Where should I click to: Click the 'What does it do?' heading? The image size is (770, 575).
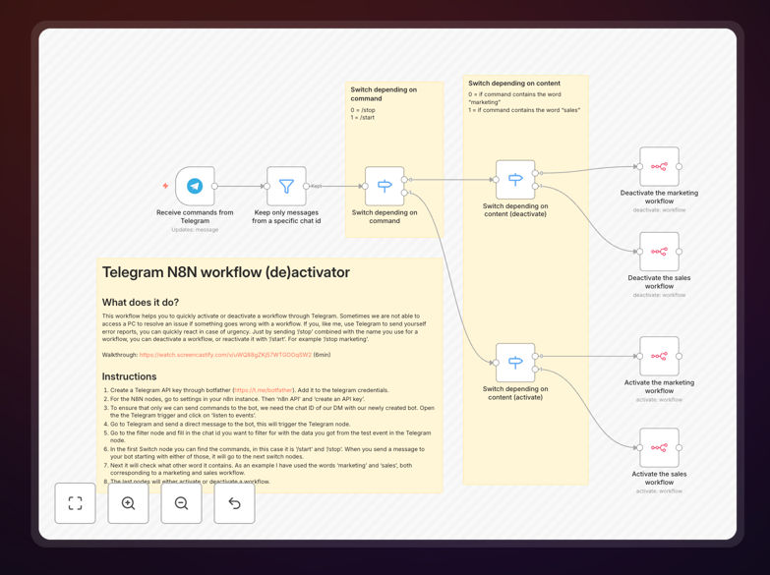click(141, 302)
